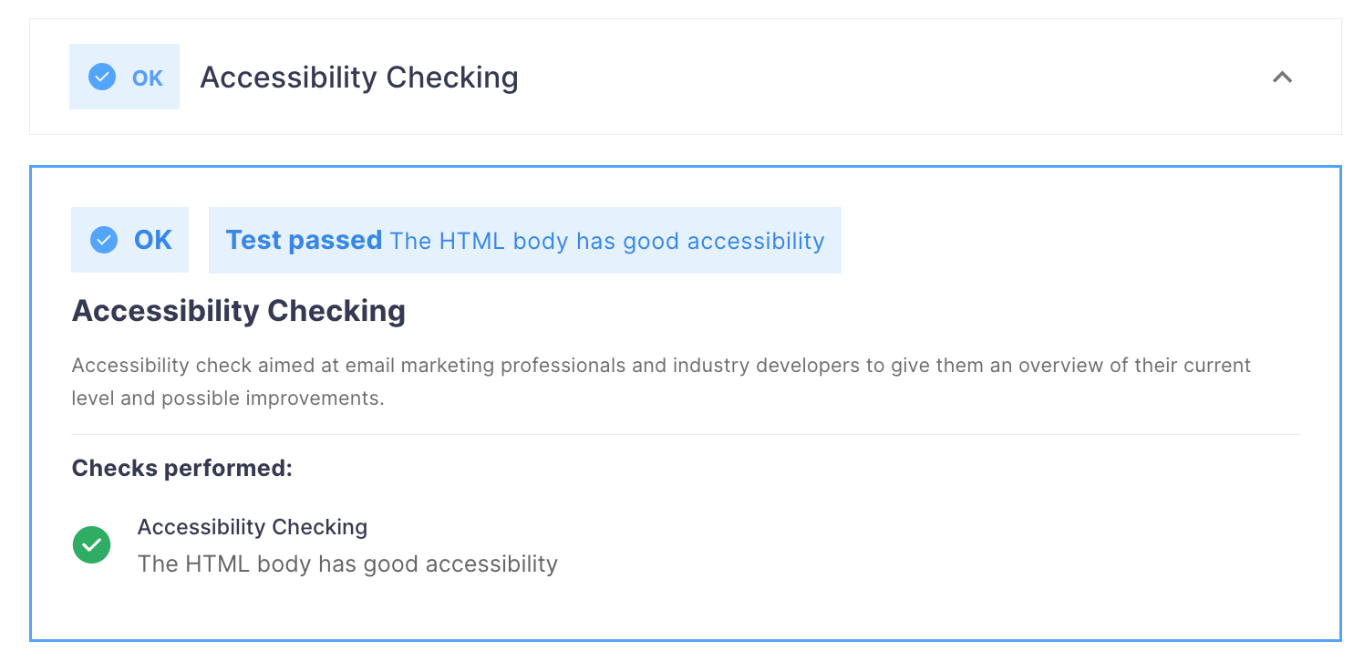Viewport: 1364px width, 662px height.
Task: Click the header row of the accordion
Action: (x=686, y=77)
